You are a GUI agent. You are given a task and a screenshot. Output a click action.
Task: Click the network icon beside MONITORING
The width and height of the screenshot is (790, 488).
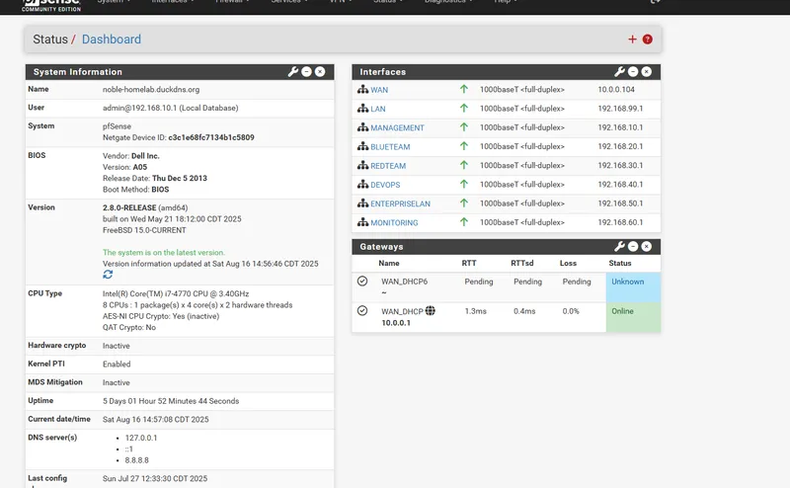pyautogui.click(x=362, y=222)
